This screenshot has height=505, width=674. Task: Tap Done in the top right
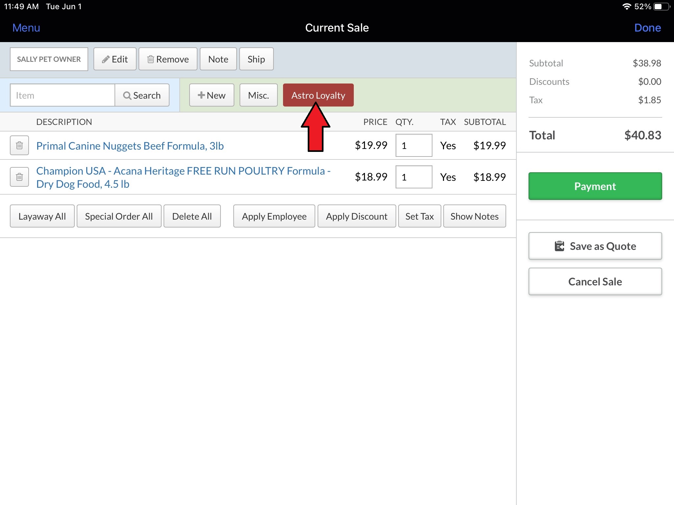pos(647,28)
